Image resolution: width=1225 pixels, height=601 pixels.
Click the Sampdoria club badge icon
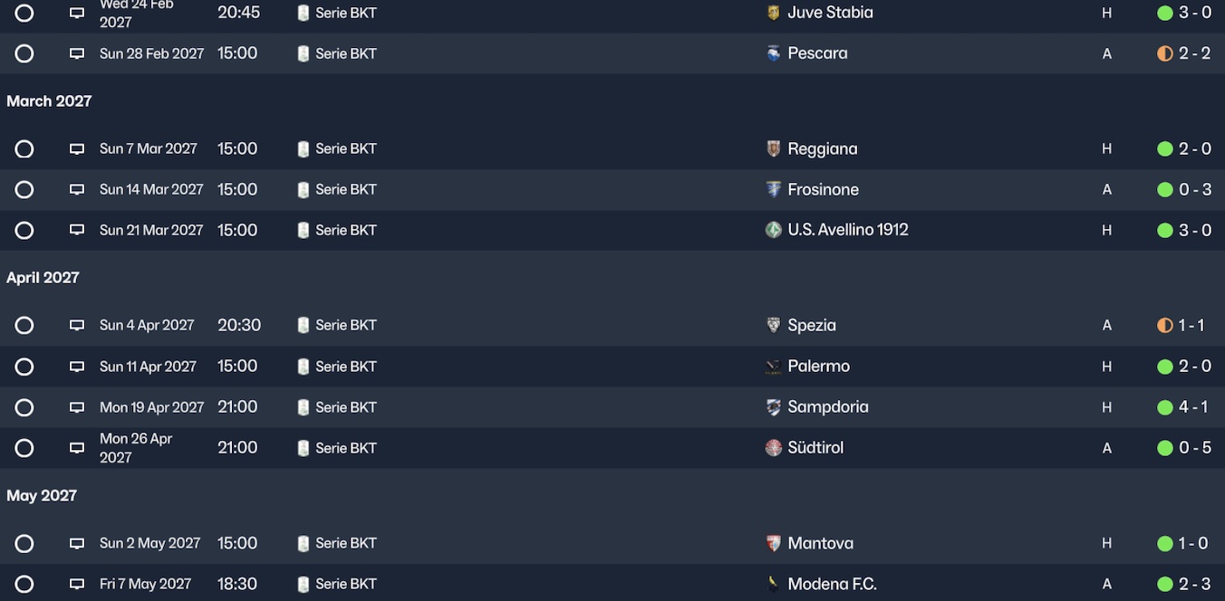click(x=773, y=407)
